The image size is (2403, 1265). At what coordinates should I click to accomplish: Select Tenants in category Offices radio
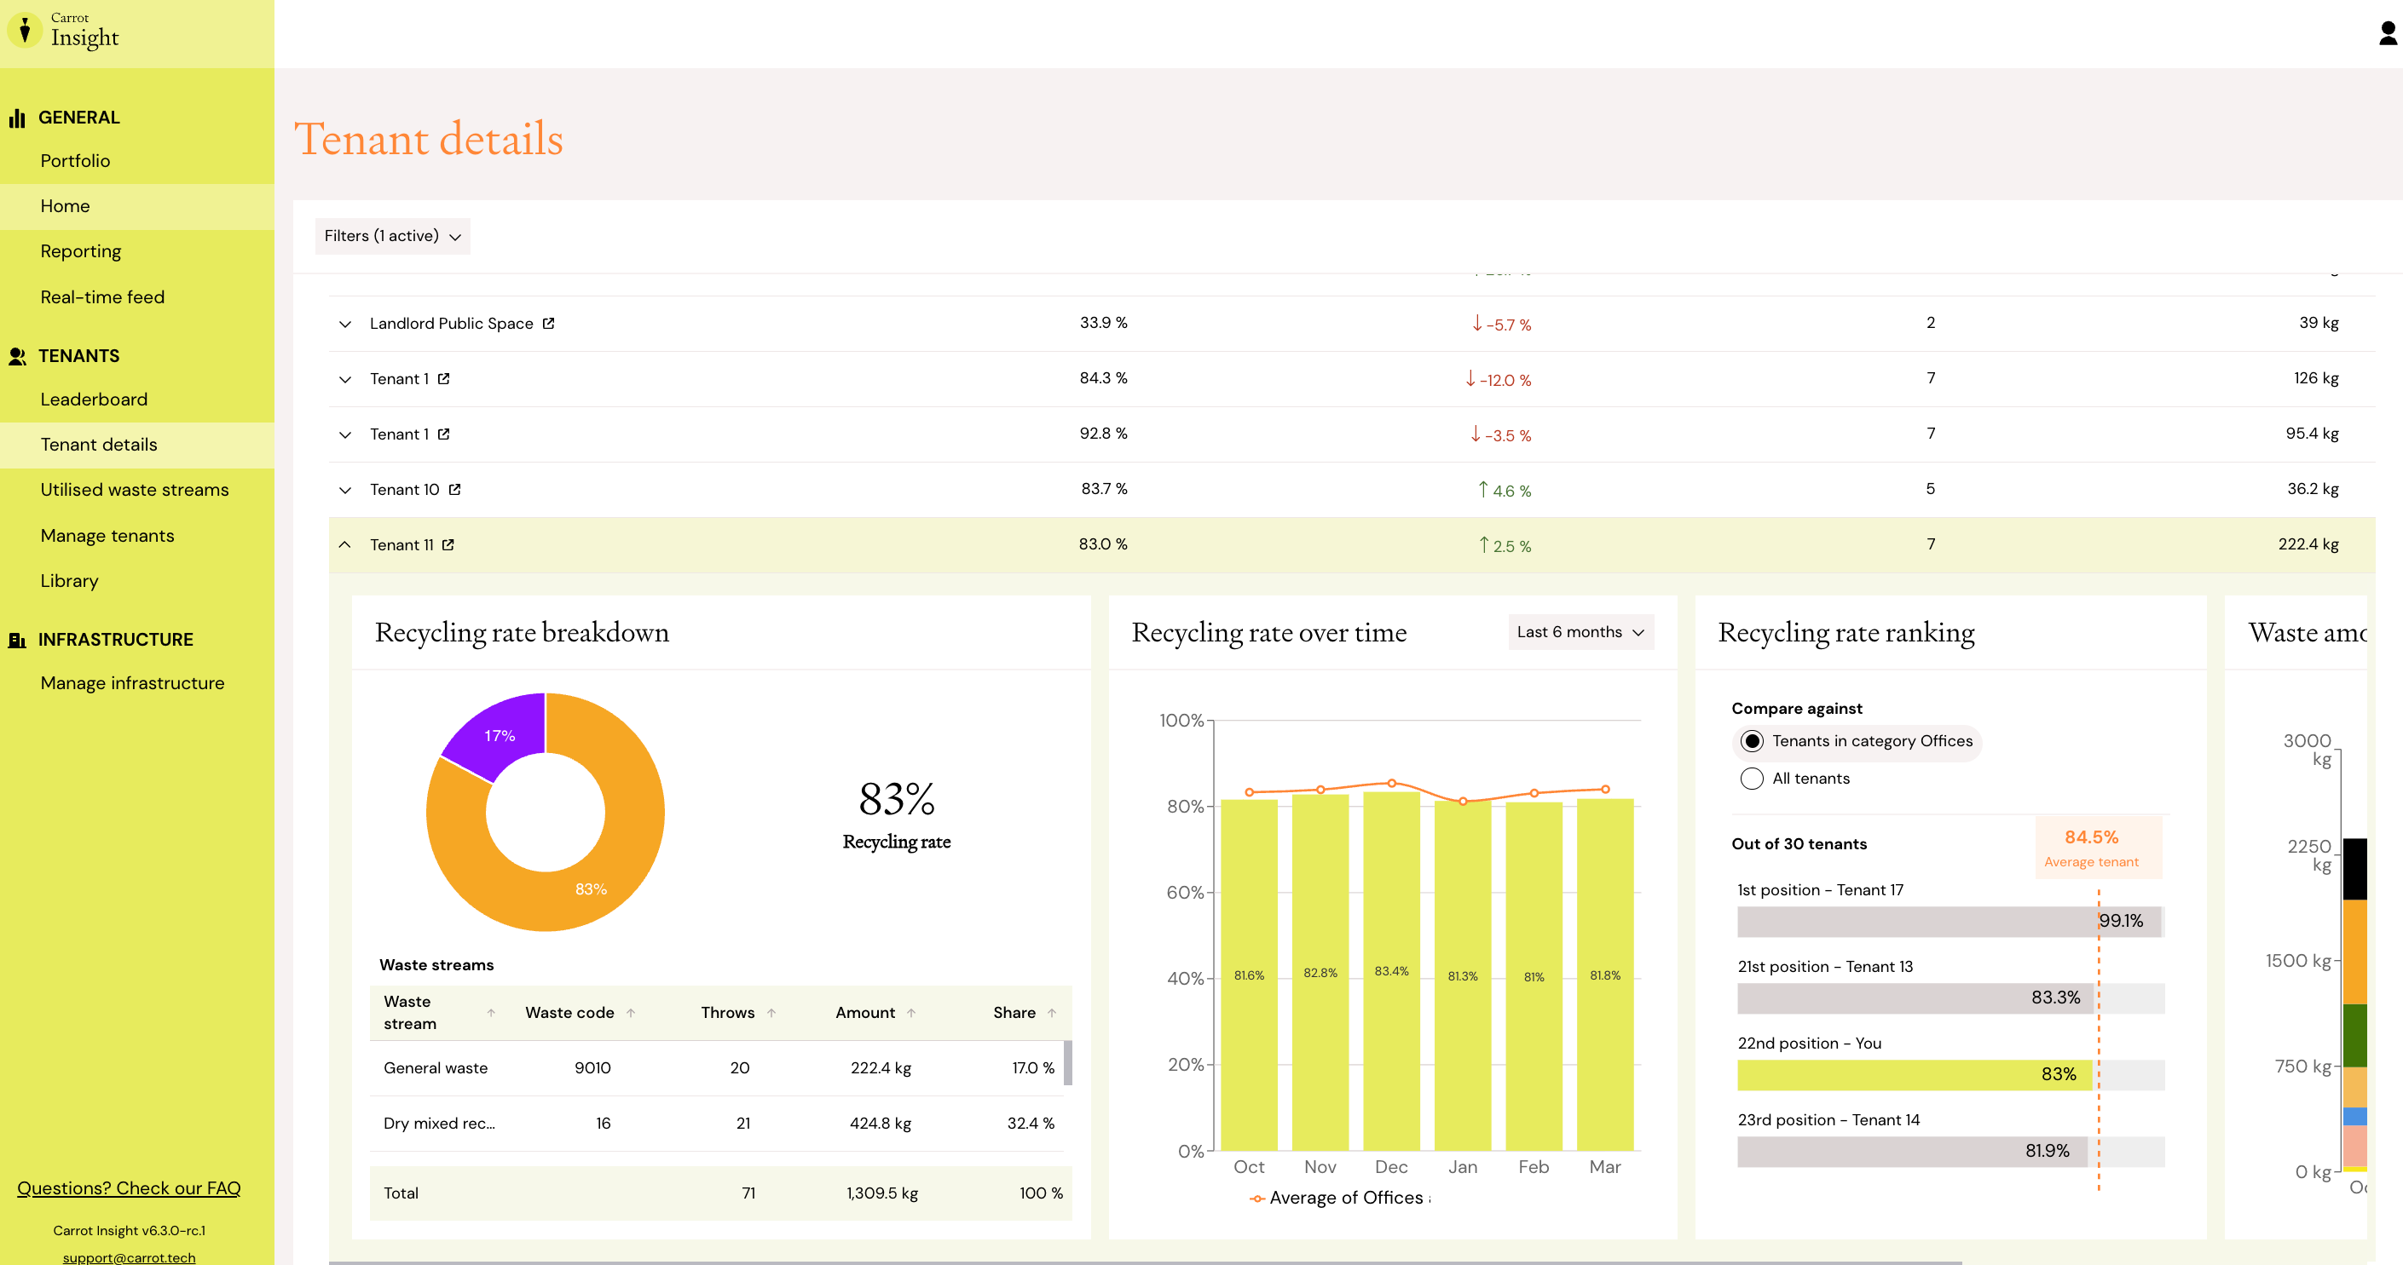pyautogui.click(x=1752, y=742)
